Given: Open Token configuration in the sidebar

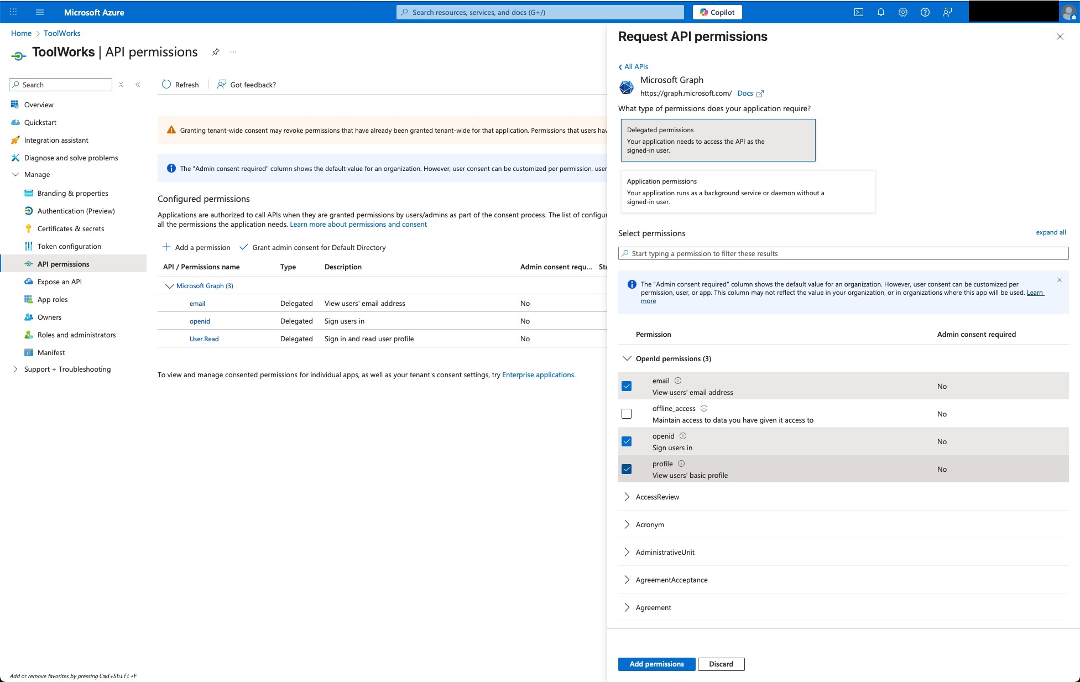Looking at the screenshot, I should (x=69, y=246).
